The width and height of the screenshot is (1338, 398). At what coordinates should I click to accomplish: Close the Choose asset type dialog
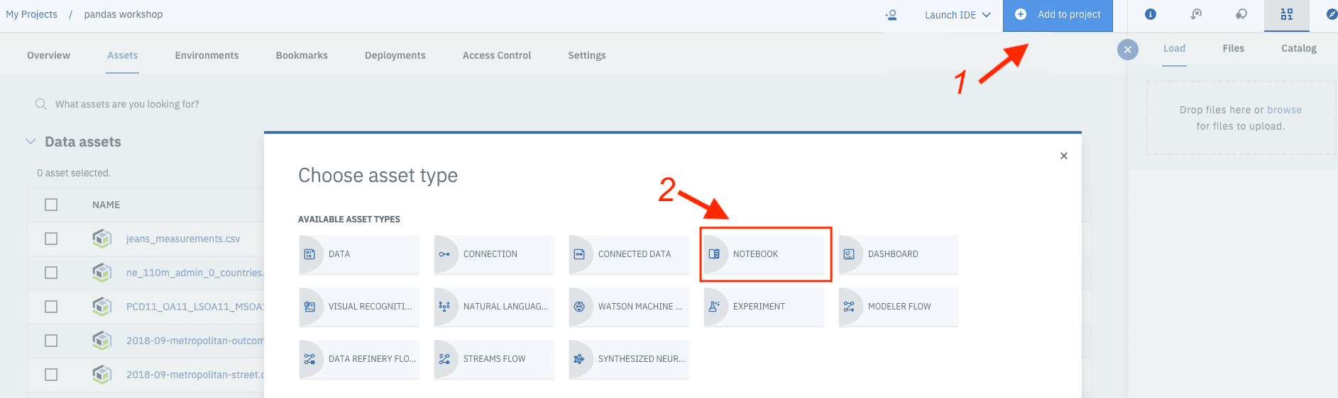(1064, 156)
